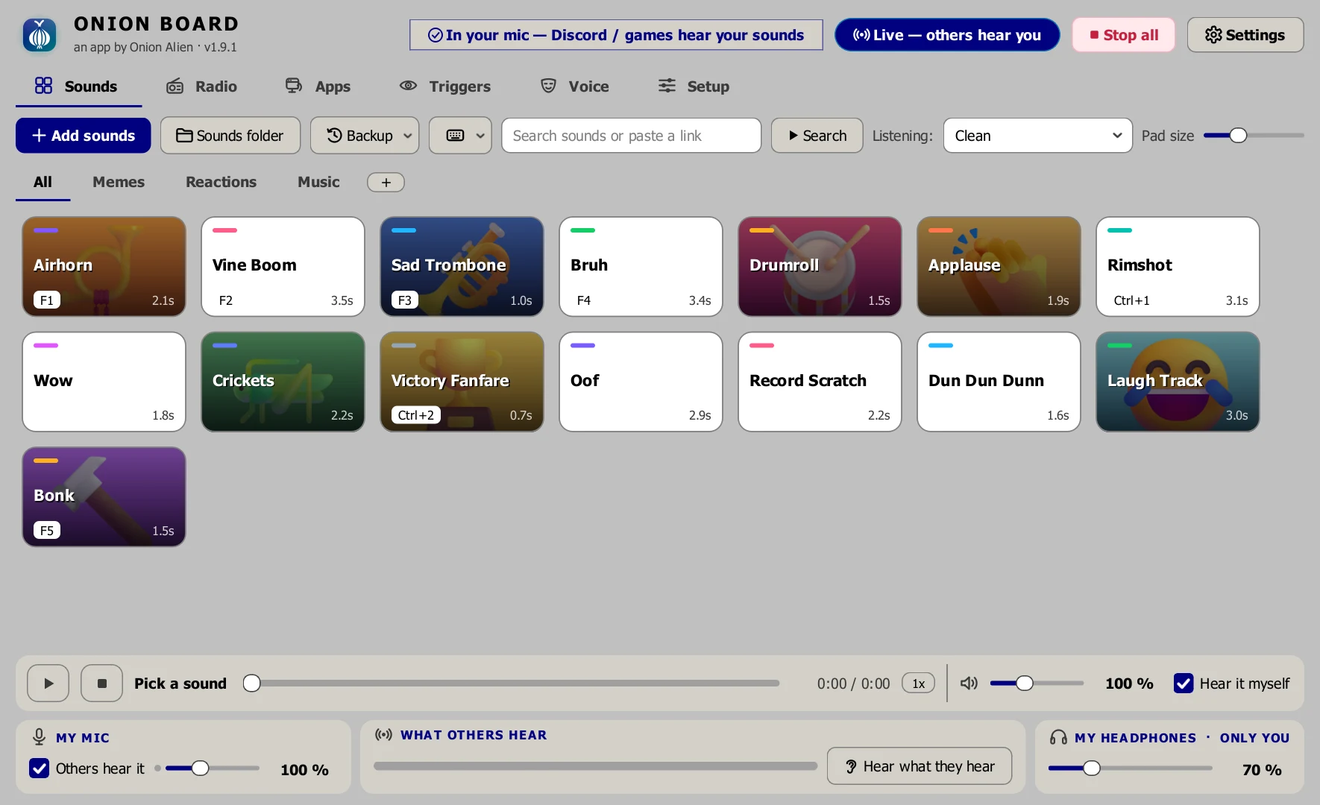Play the Applause sound pad

coord(999,267)
